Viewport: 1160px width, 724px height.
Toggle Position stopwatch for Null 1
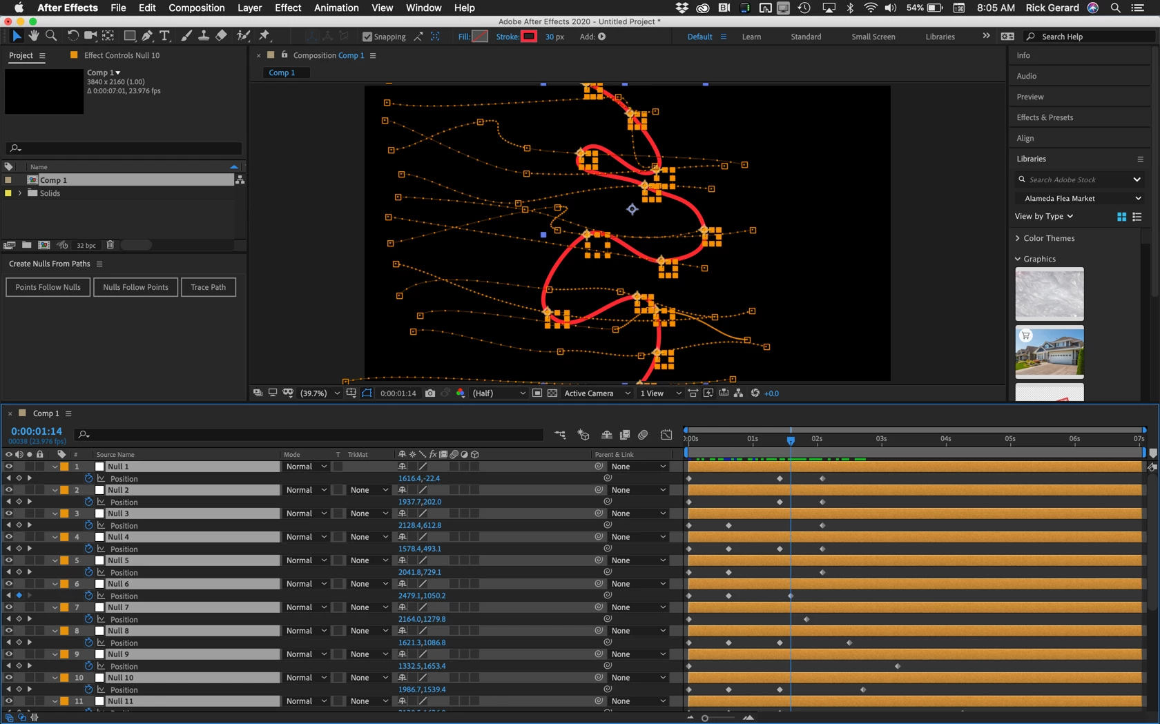88,478
